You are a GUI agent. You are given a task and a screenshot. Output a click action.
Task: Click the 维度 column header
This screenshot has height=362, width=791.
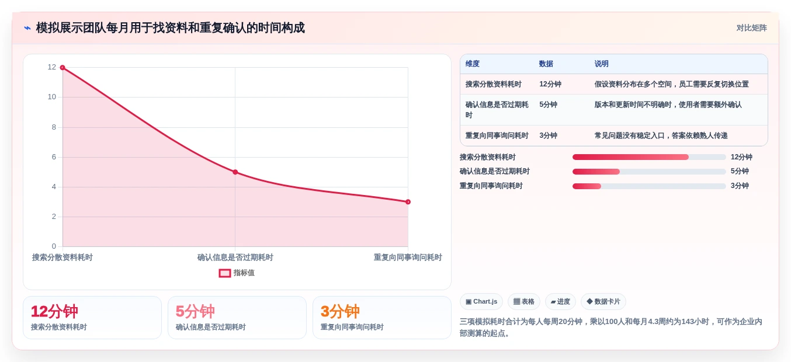coord(473,64)
